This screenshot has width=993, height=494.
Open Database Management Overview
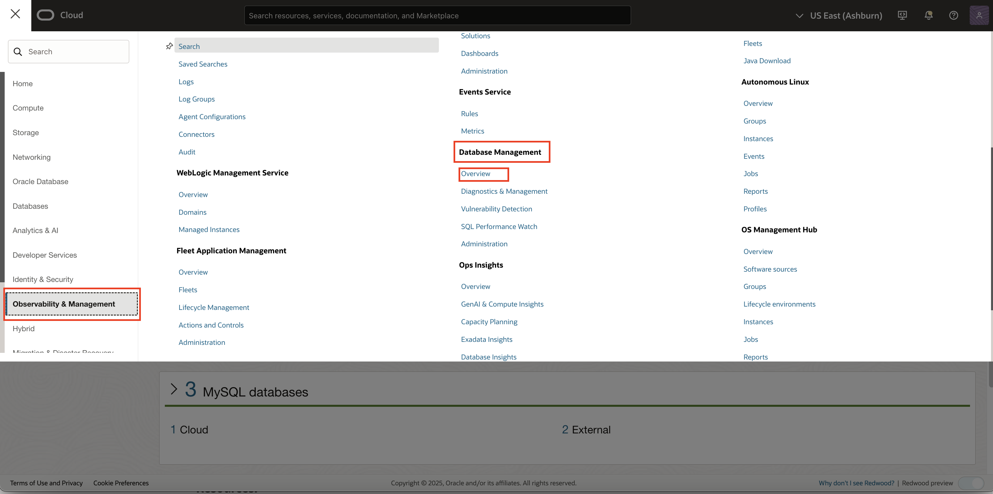[476, 174]
